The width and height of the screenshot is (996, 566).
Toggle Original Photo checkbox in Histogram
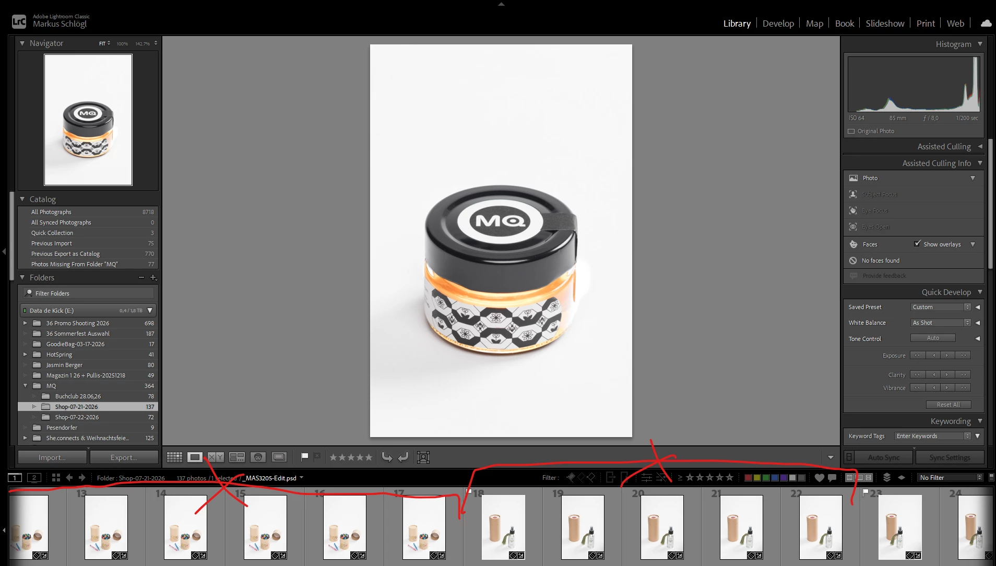(851, 131)
